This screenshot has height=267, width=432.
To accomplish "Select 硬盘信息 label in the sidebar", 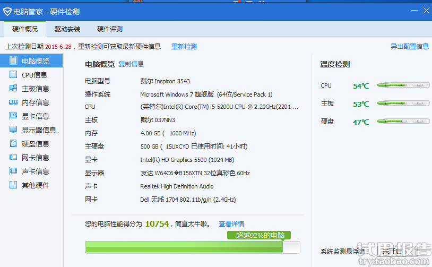I will click(36, 144).
